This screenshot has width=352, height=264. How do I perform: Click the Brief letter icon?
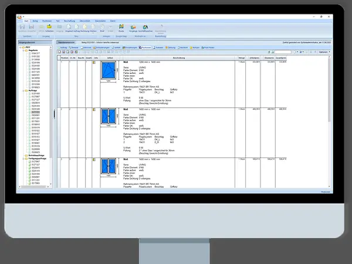tap(102, 27)
